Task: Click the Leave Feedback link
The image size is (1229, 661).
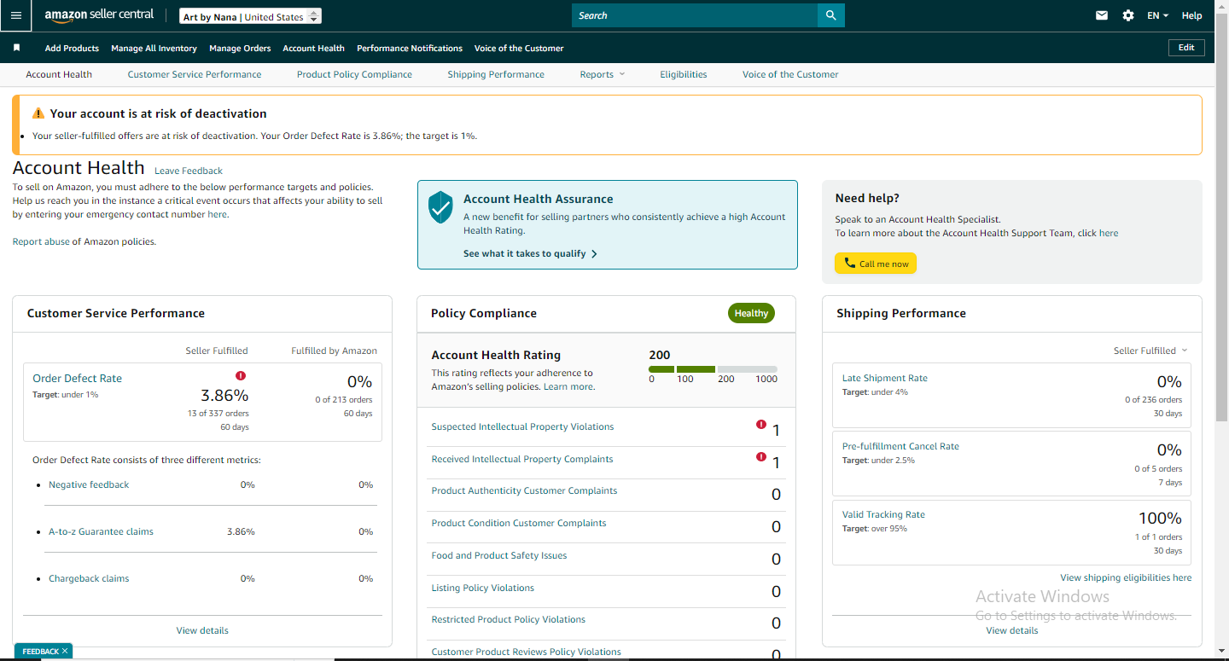Action: point(189,171)
